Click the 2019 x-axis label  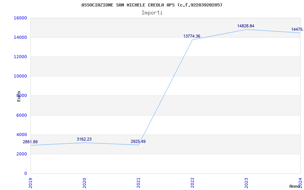(30, 183)
